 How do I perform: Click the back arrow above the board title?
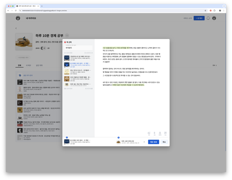point(16,28)
